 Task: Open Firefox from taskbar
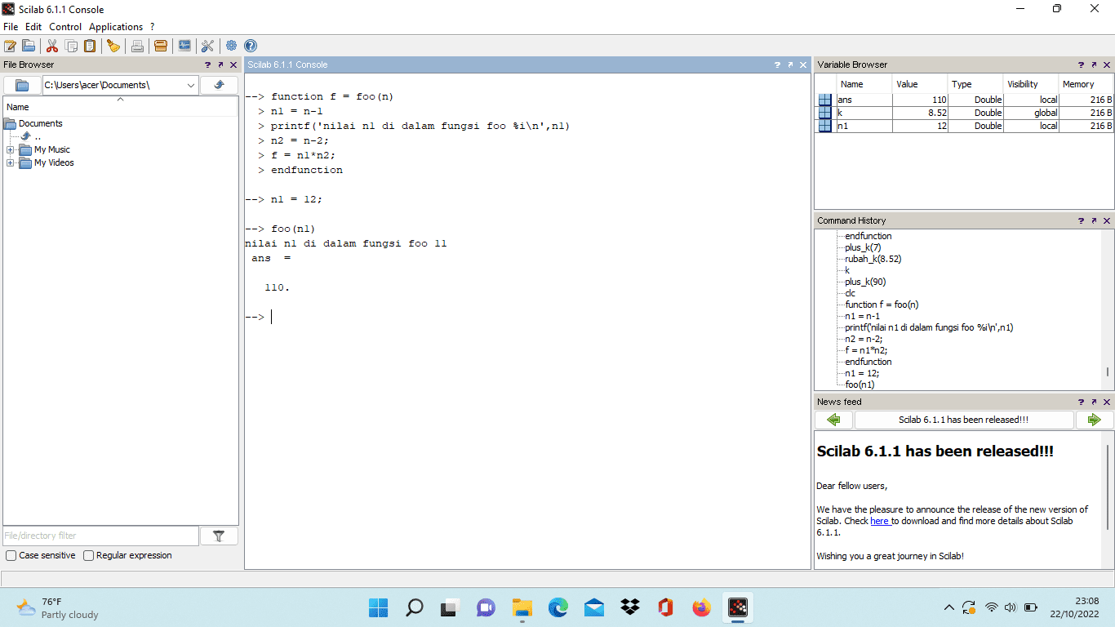pos(701,607)
